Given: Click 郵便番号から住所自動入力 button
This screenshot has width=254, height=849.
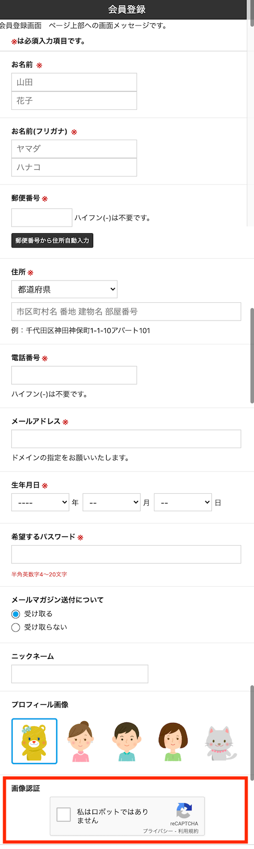Looking at the screenshot, I should [x=52, y=240].
